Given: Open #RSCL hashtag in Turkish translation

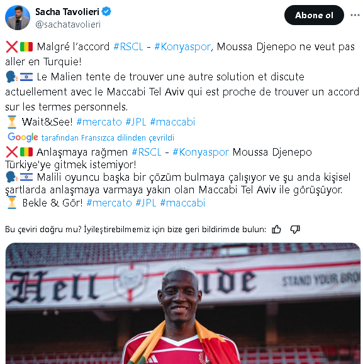Looking at the screenshot, I should coord(147,153).
